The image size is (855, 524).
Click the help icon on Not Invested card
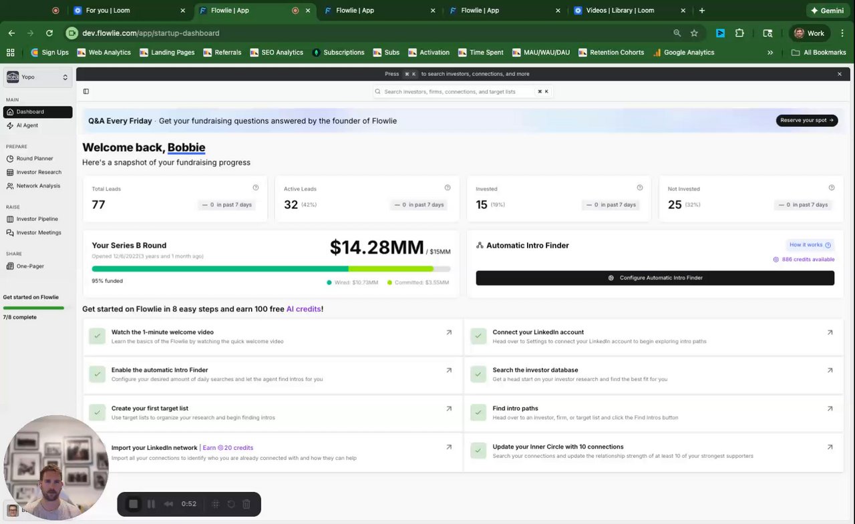tap(832, 188)
